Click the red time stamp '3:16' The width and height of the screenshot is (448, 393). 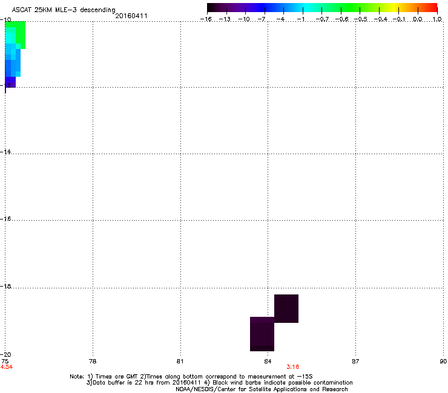tap(292, 367)
